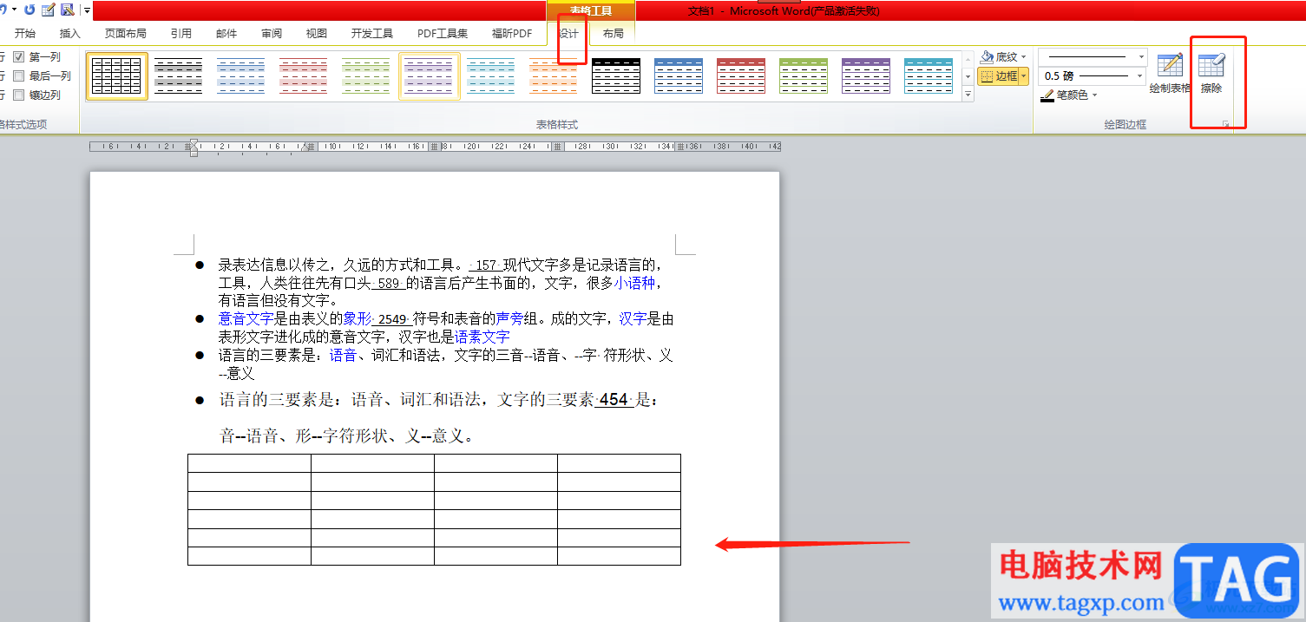Switch to the table tools 布局 (Layout) tab
Image resolution: width=1306 pixels, height=622 pixels.
coord(613,34)
